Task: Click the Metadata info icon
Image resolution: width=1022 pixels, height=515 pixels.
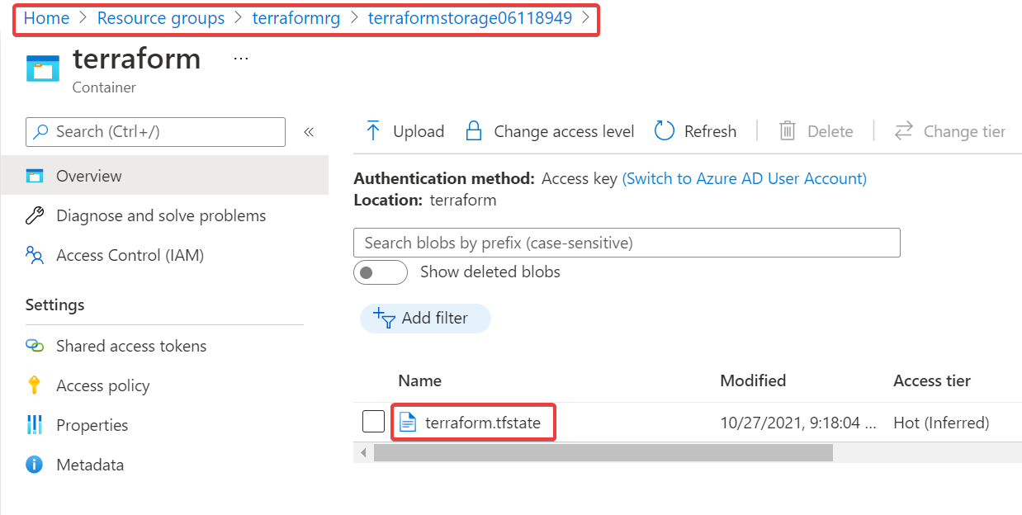Action: click(x=35, y=465)
